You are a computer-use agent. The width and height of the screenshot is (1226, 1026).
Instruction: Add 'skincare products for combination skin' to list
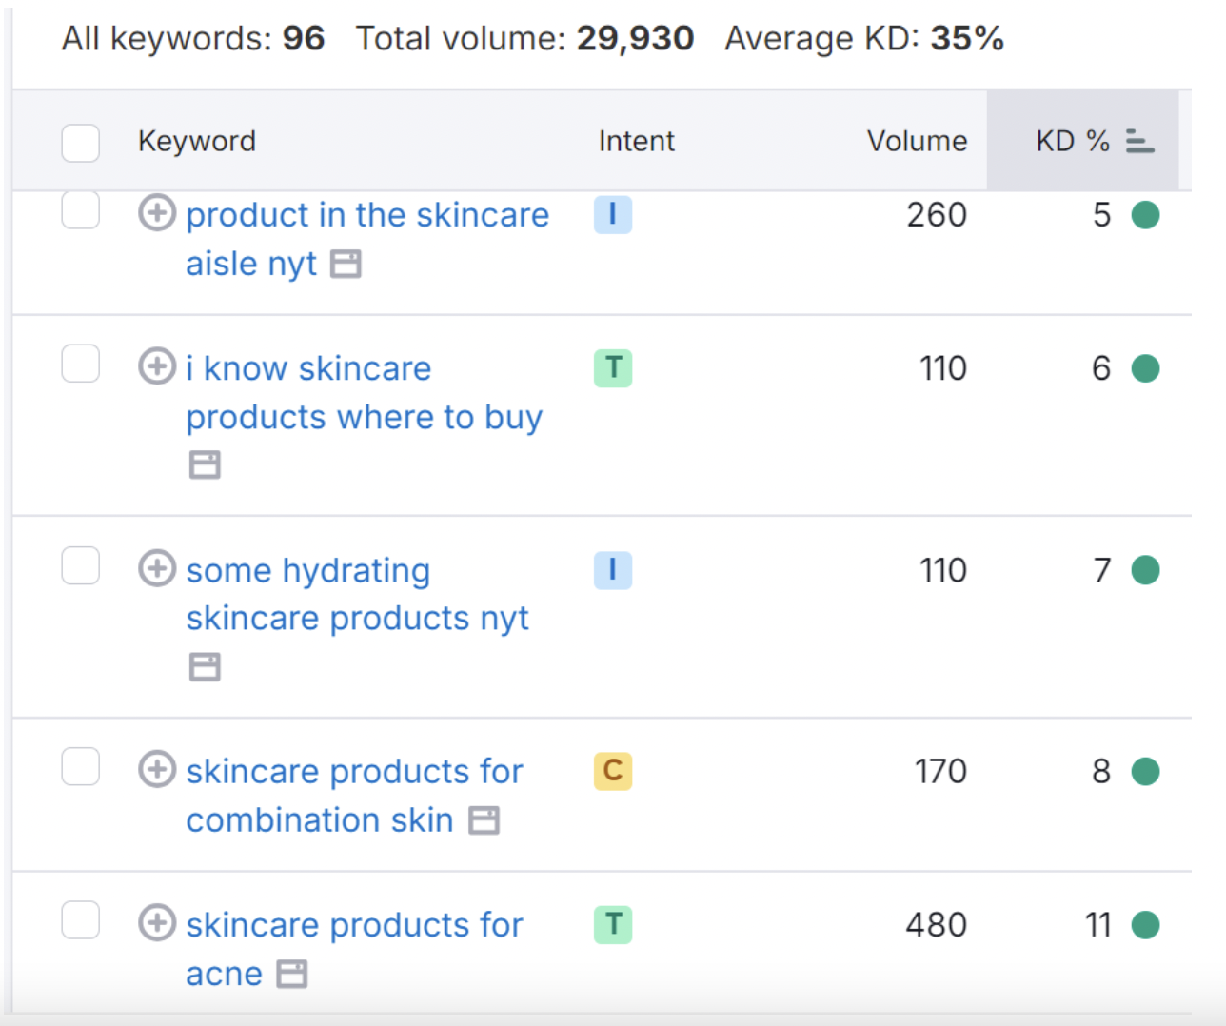[157, 769]
